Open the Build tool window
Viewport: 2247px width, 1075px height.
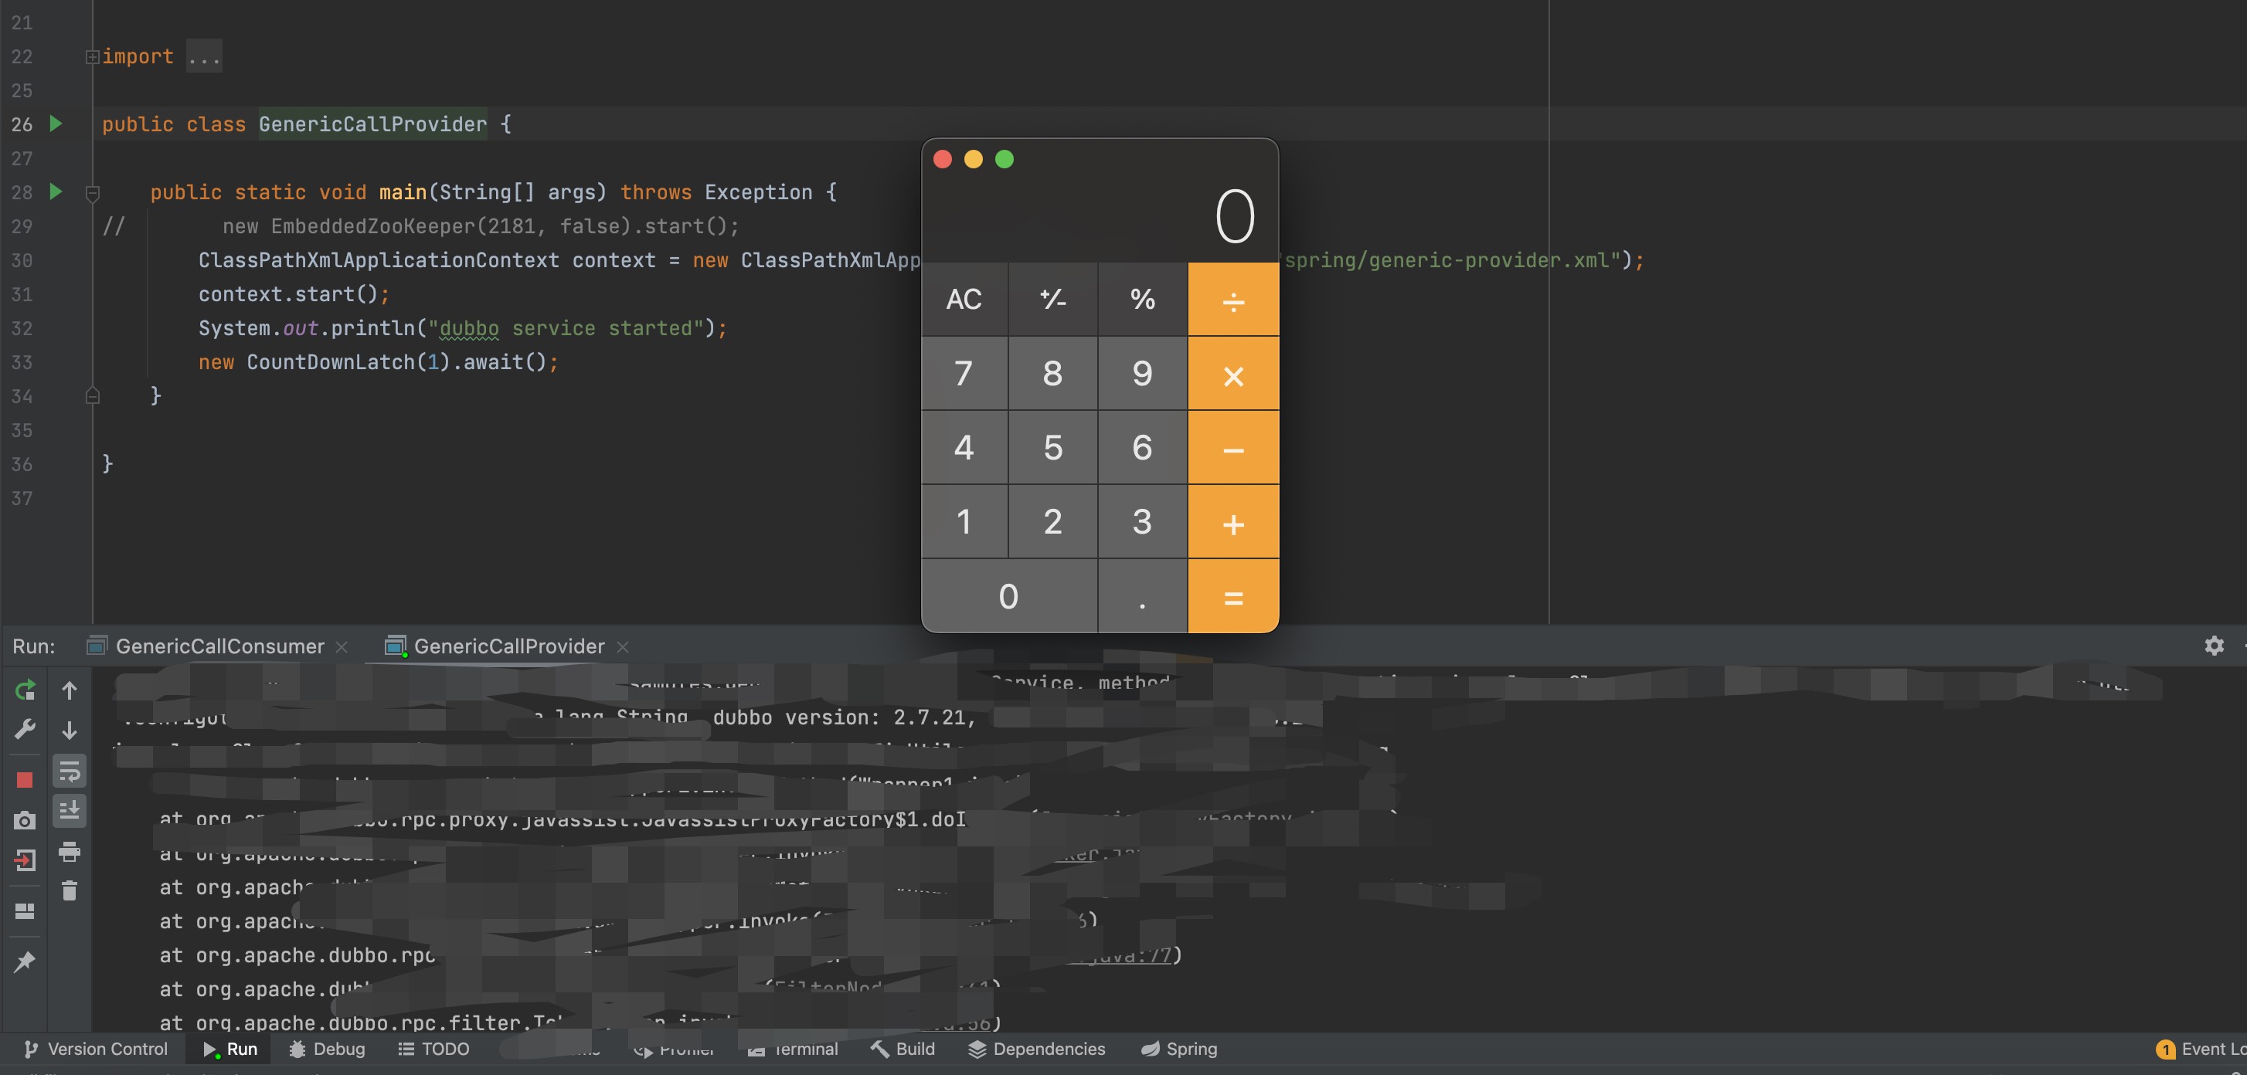click(x=903, y=1049)
